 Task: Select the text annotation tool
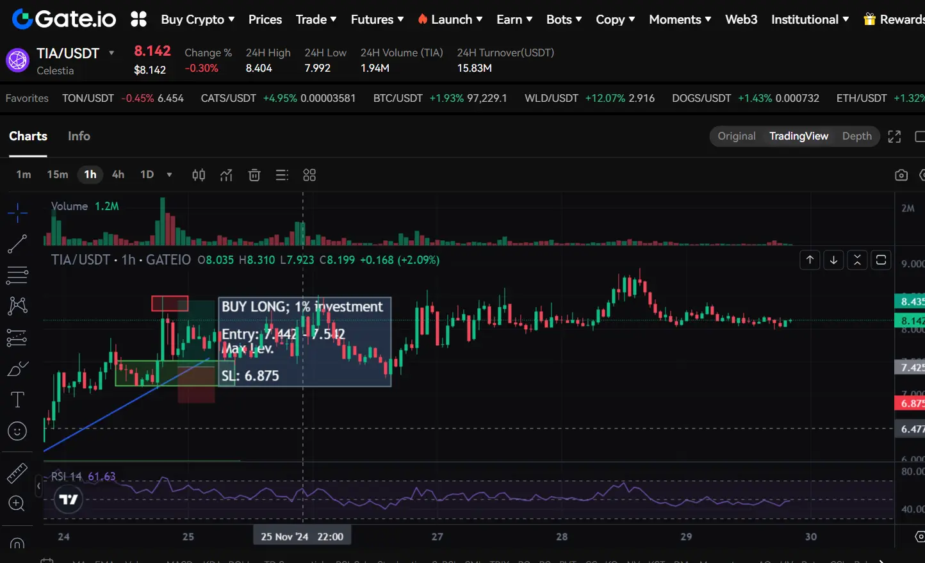pos(17,400)
